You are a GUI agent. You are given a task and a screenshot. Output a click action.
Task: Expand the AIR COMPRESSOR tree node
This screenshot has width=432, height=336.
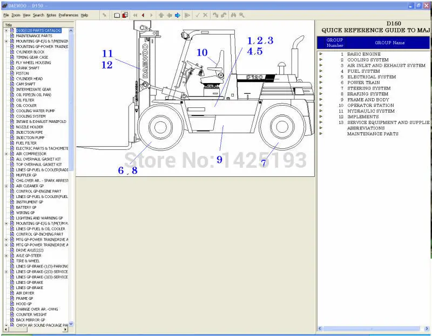(x=6, y=154)
